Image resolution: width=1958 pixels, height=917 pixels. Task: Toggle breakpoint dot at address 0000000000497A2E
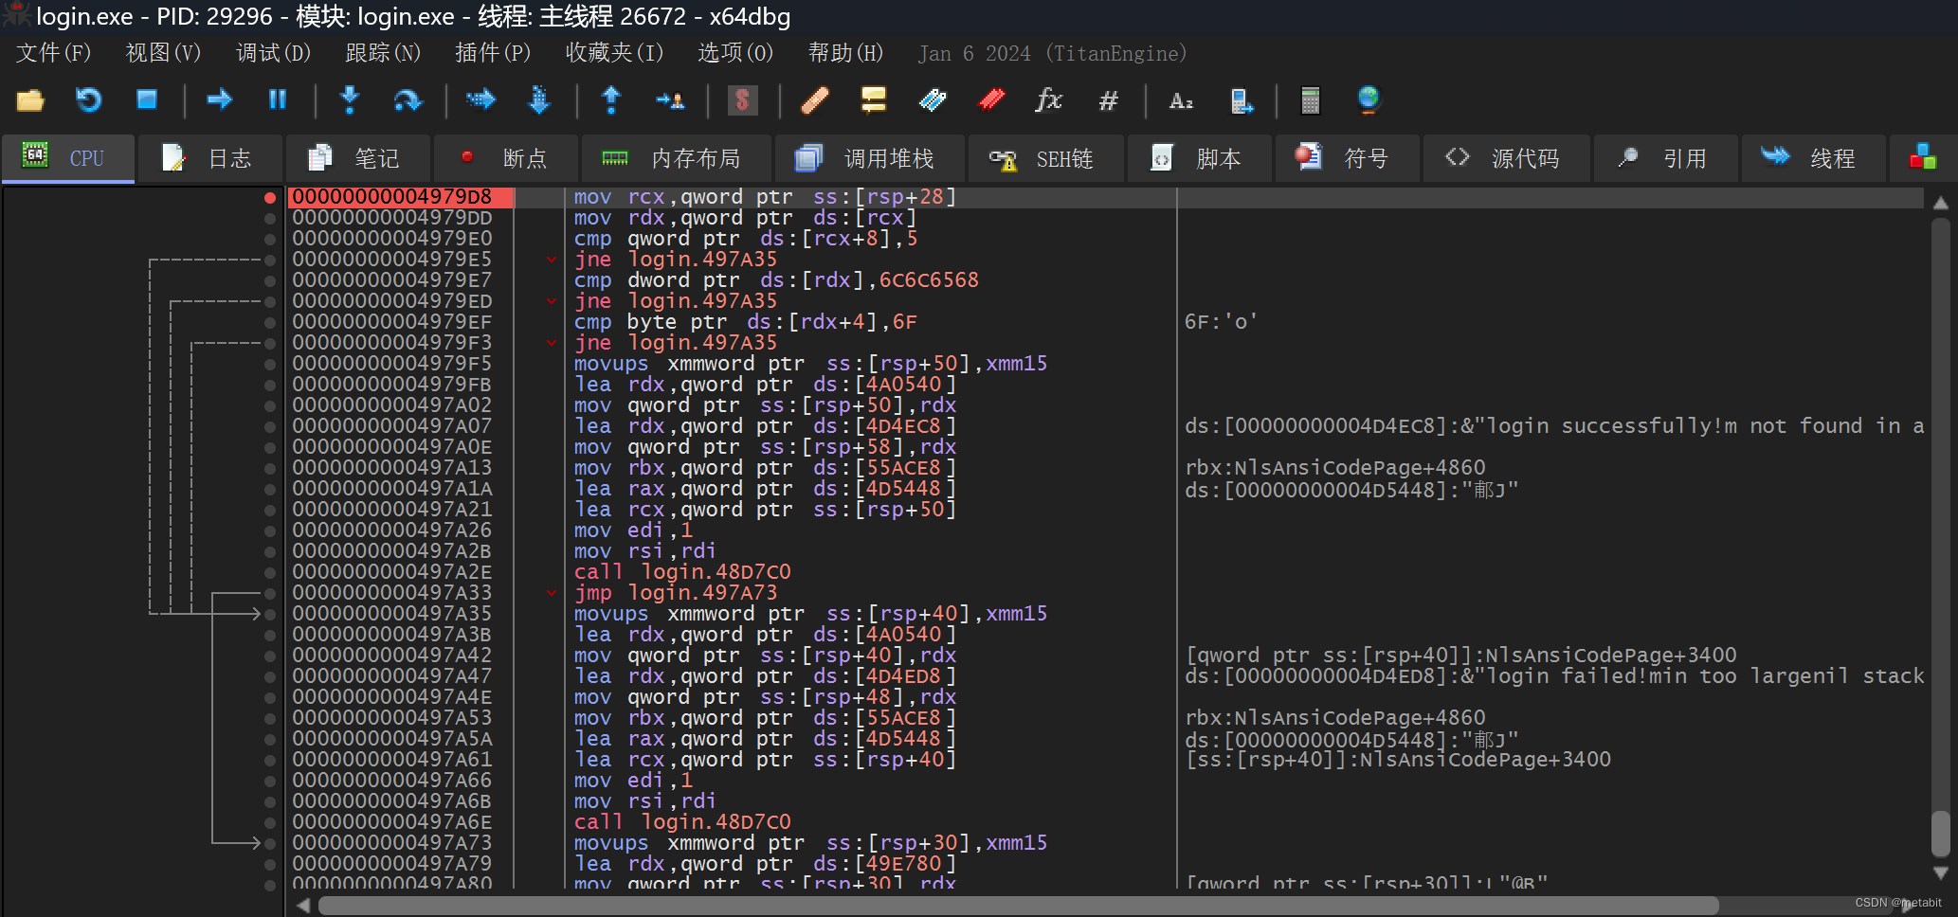pos(270,573)
